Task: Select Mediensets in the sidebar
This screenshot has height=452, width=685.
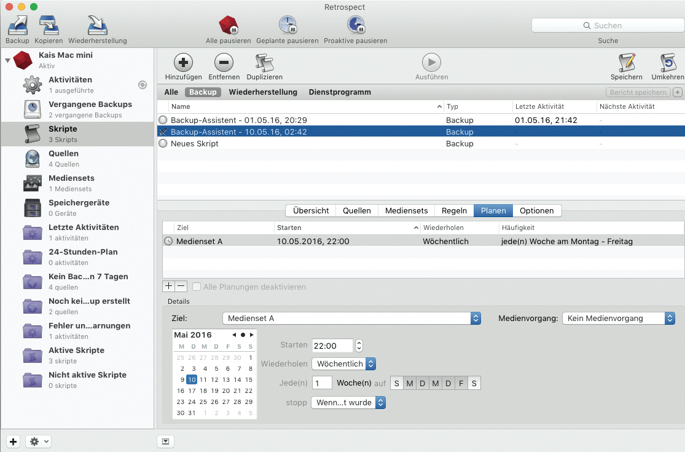Action: pos(71,183)
